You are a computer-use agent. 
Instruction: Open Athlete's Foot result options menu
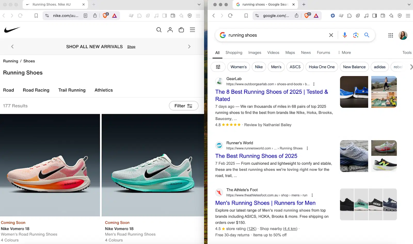[x=312, y=195]
